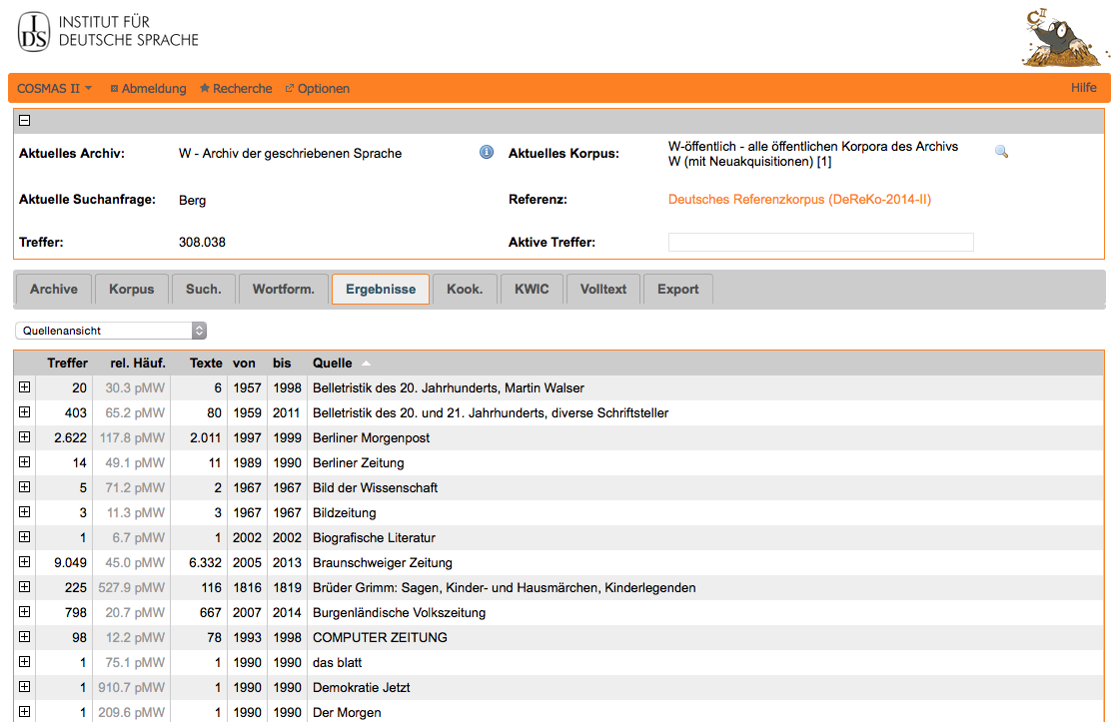Expand the Burgenländische Volkszeitung row
This screenshot has height=722, width=1119.
[x=24, y=612]
